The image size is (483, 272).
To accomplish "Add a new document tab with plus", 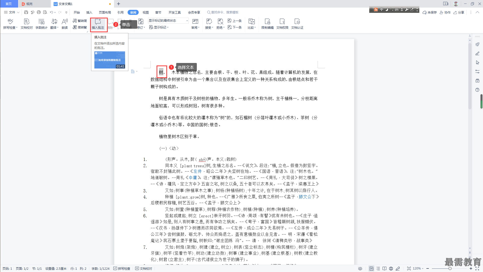I will point(119,4).
